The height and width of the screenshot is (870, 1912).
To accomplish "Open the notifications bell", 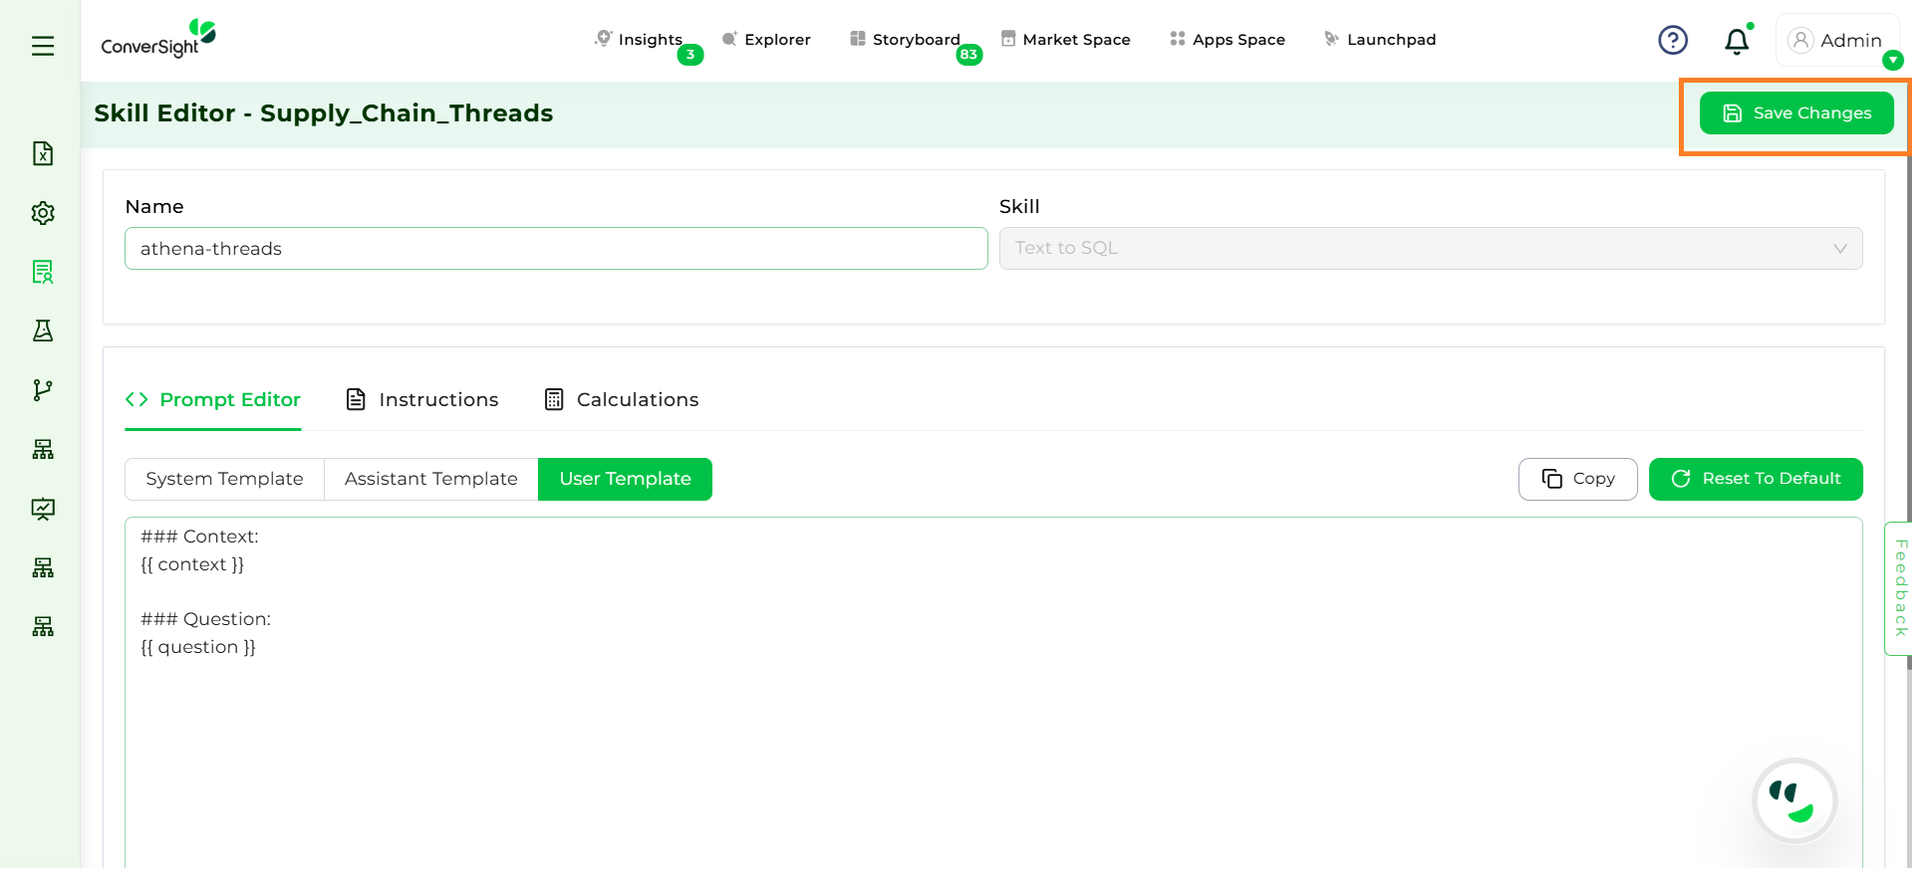I will click(x=1737, y=41).
